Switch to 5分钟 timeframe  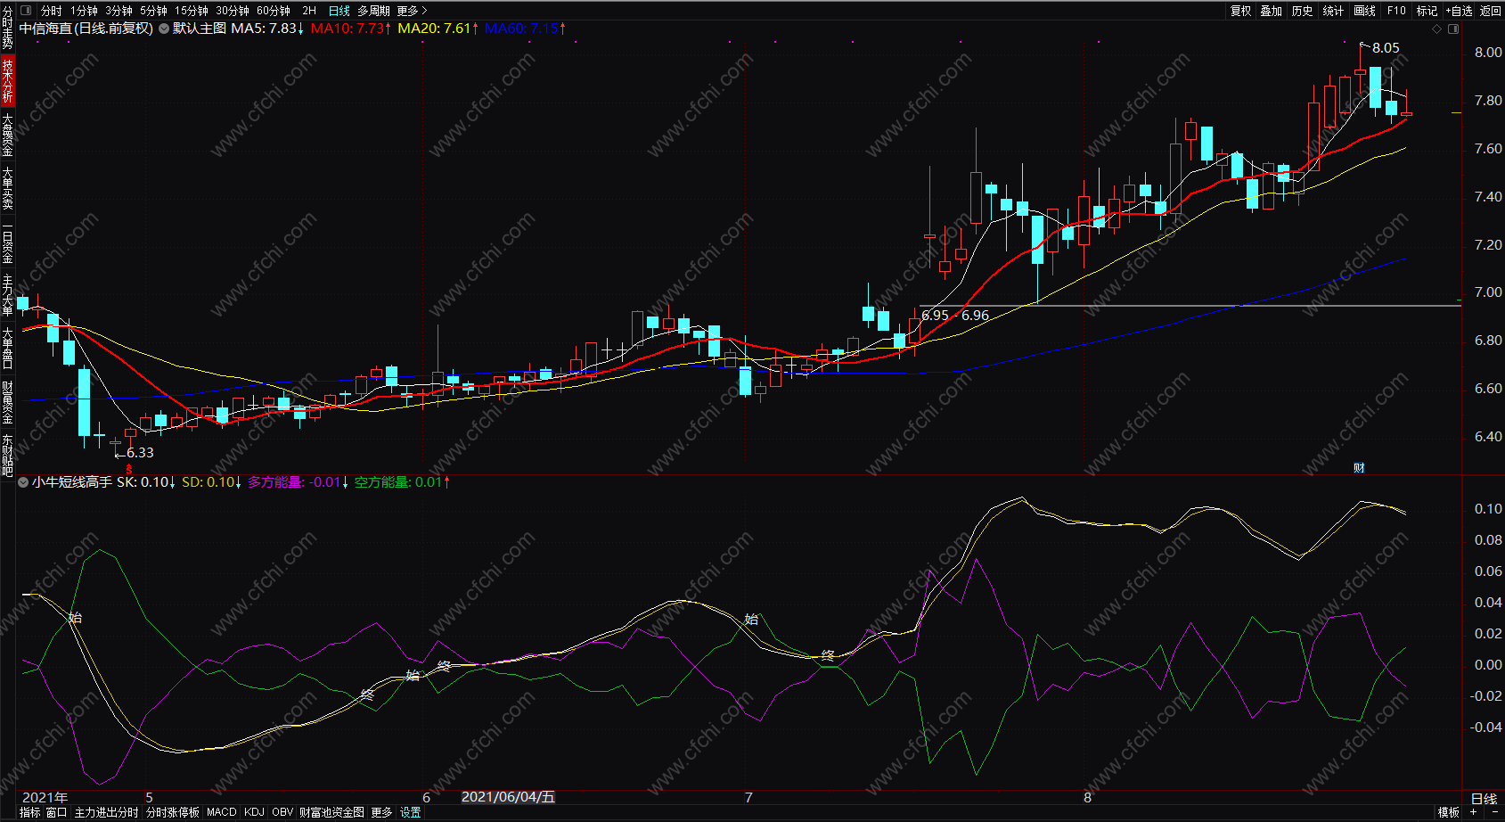153,11
